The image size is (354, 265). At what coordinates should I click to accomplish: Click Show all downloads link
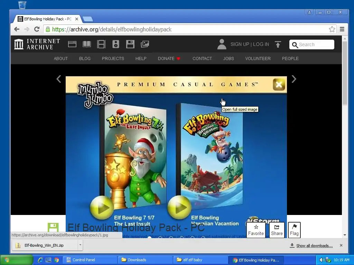pyautogui.click(x=314, y=246)
